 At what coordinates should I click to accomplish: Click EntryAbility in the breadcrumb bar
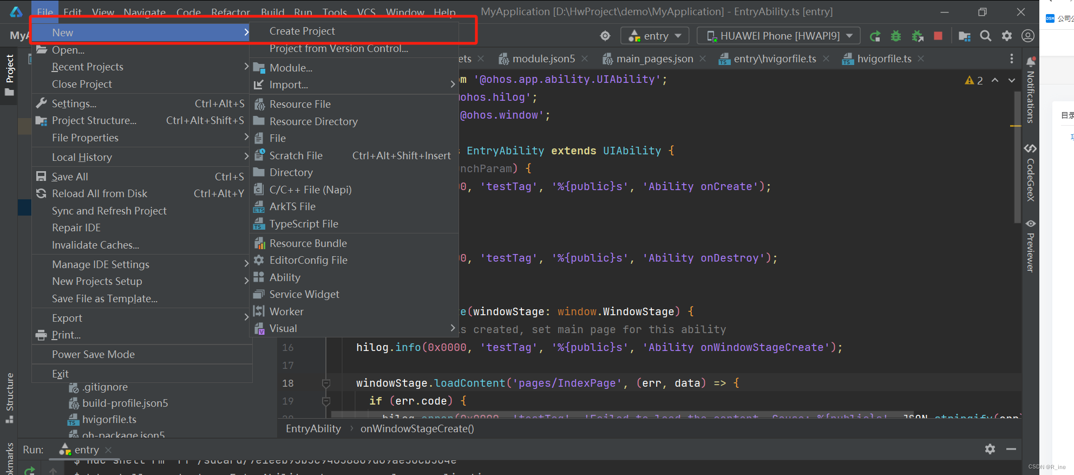(x=313, y=428)
